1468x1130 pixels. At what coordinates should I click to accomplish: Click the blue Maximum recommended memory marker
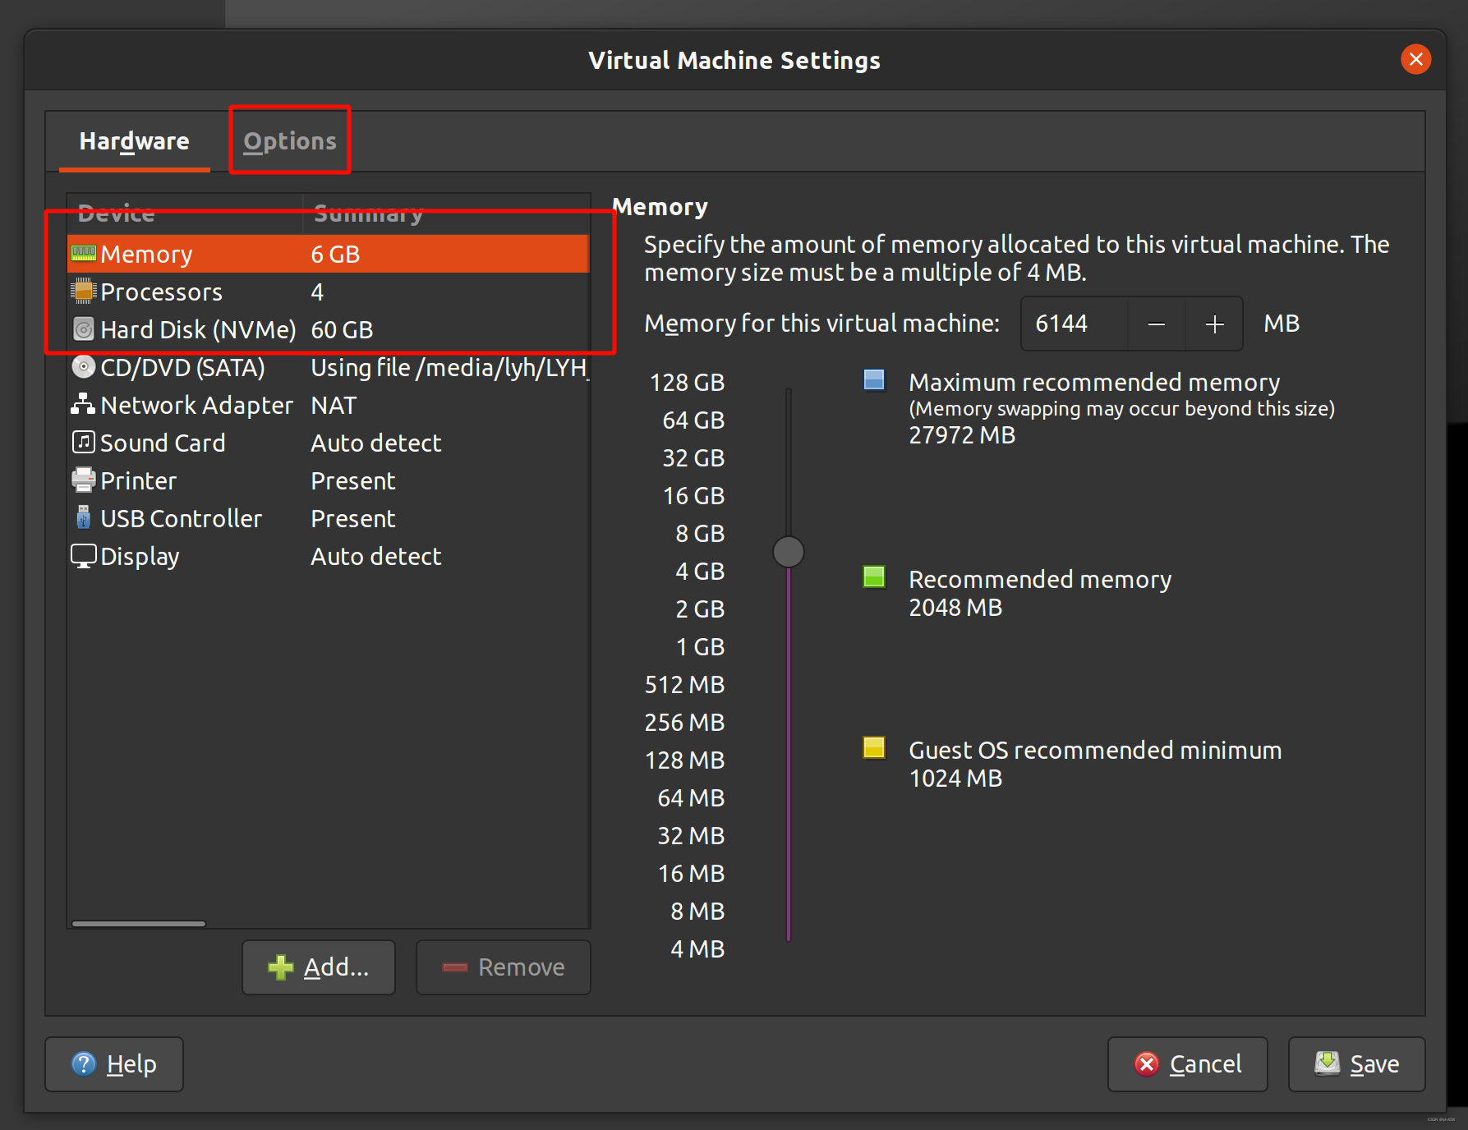874,380
